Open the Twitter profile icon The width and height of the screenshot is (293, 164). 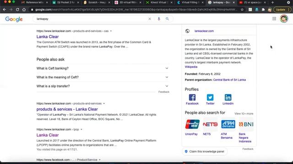210,97
